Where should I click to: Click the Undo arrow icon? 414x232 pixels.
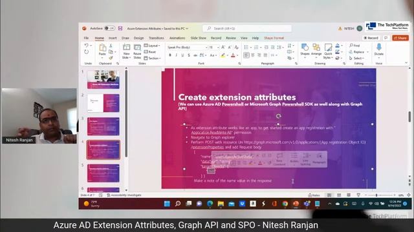pos(86,46)
